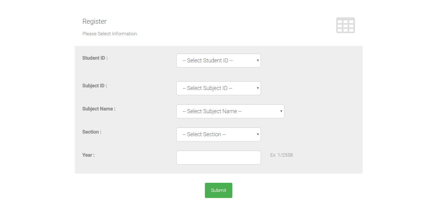Image resolution: width=429 pixels, height=222 pixels.
Task: Click the table grid icon
Action: (345, 25)
